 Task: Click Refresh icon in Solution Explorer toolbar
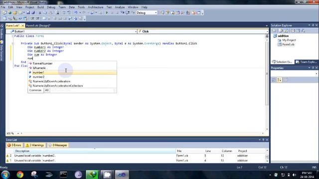coord(286,31)
